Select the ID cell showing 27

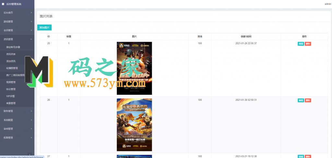(x=49, y=156)
